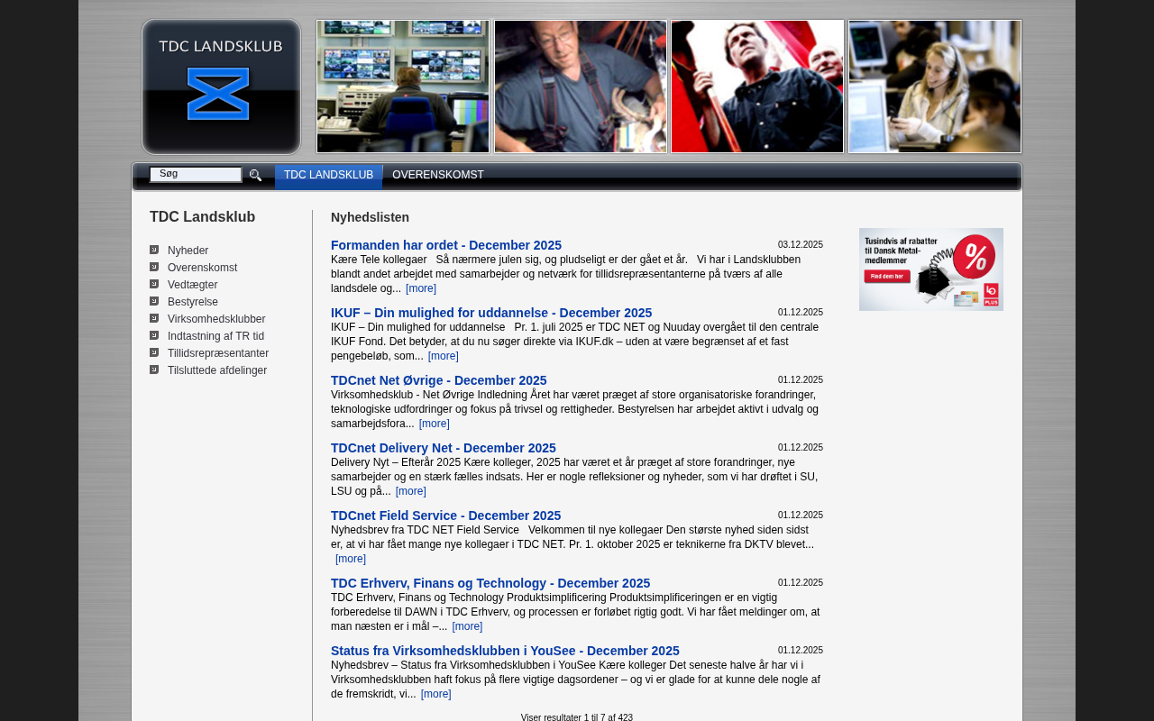Click the bullet icon beside Virksomhedsklubber

click(x=154, y=318)
